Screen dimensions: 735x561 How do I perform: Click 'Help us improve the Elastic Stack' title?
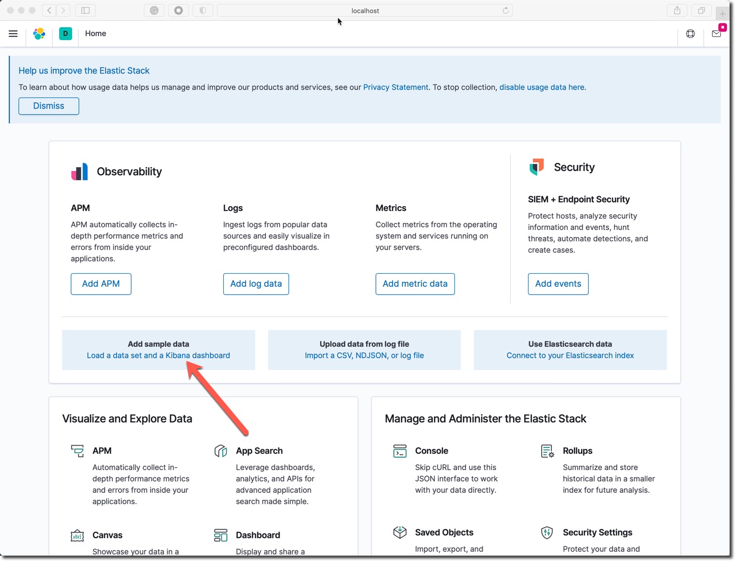pos(84,70)
